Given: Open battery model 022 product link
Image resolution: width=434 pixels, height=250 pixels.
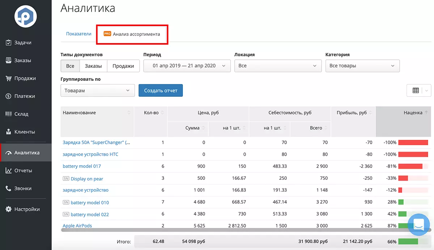Looking at the screenshot, I should (90, 214).
